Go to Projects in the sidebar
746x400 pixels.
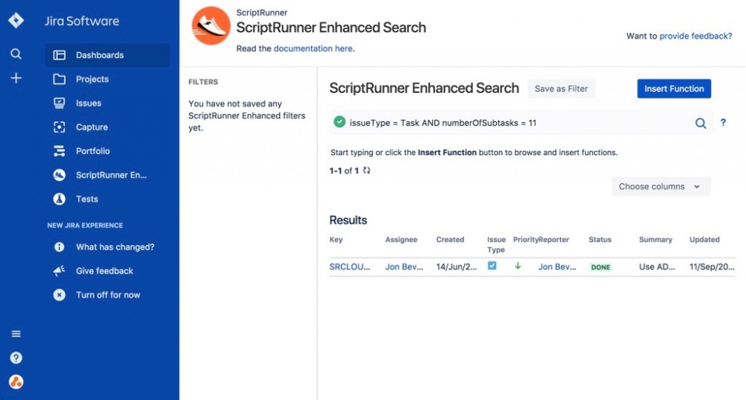[x=92, y=79]
